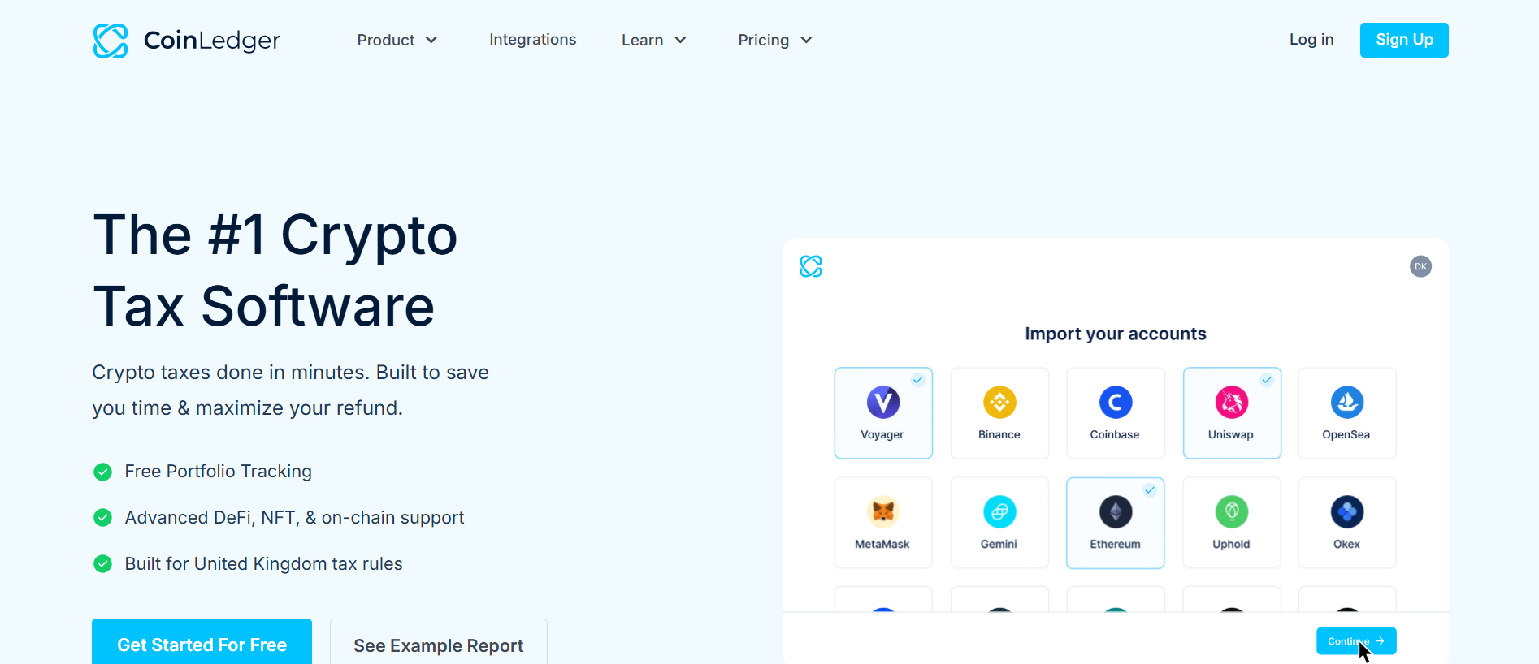This screenshot has width=1539, height=664.
Task: Select the Uniswap account card
Action: pos(1232,413)
